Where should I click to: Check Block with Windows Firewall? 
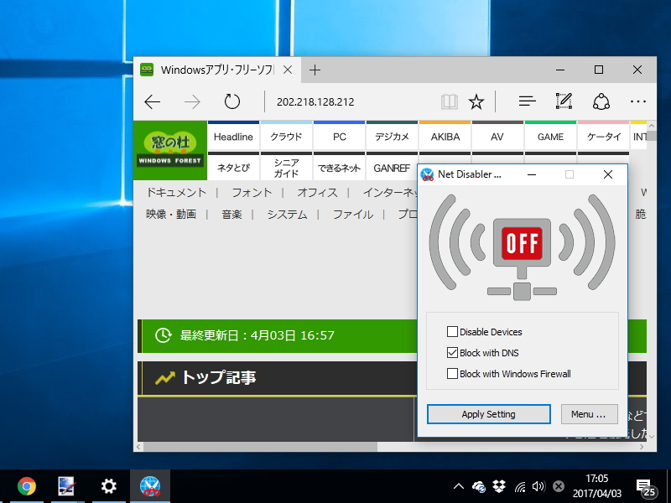click(451, 373)
